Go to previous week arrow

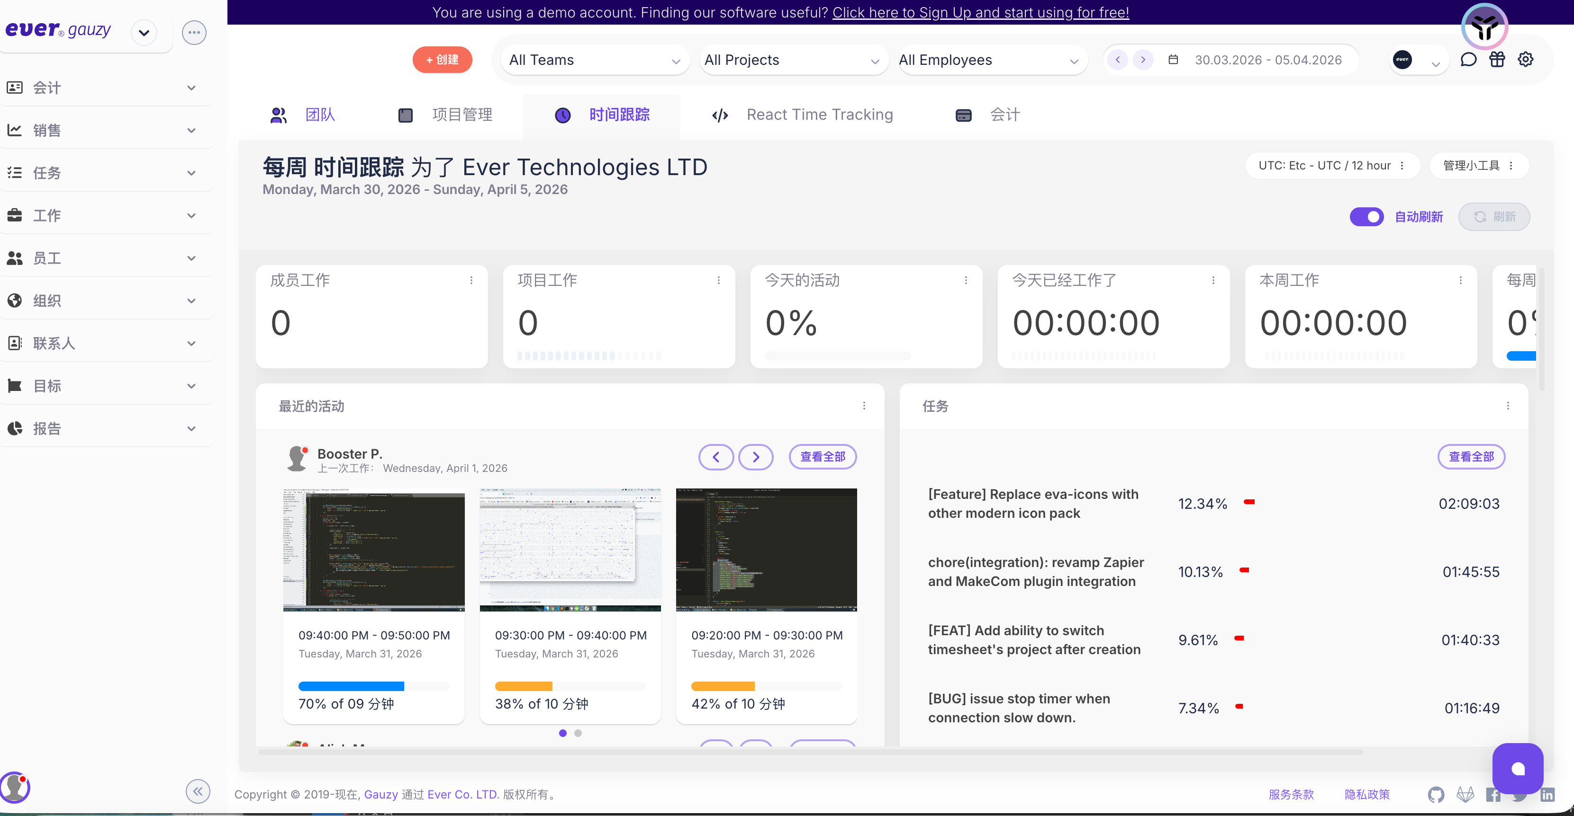1118,60
